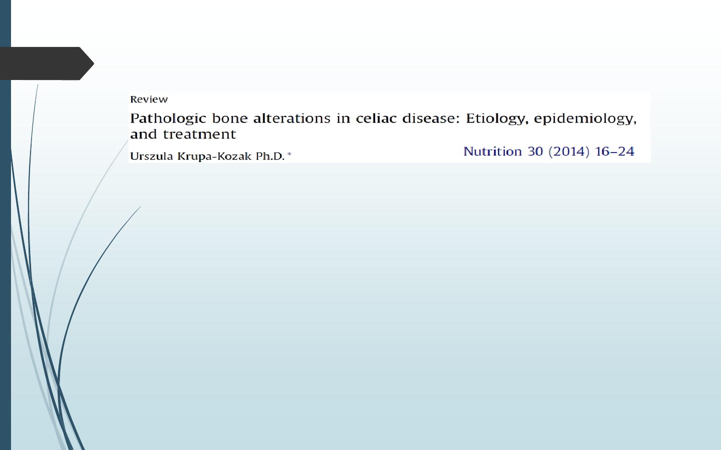Select the "Review" label above the title
The image size is (721, 450).
coord(149,99)
